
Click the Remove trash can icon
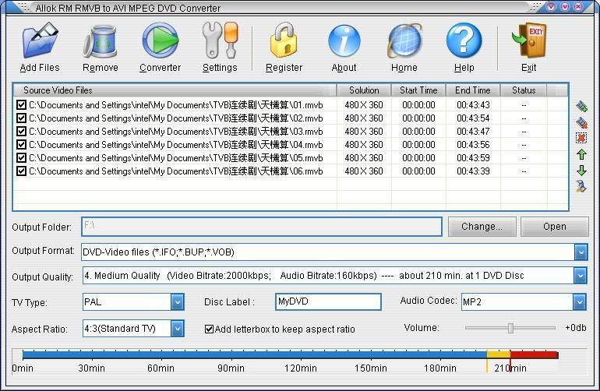pos(101,41)
